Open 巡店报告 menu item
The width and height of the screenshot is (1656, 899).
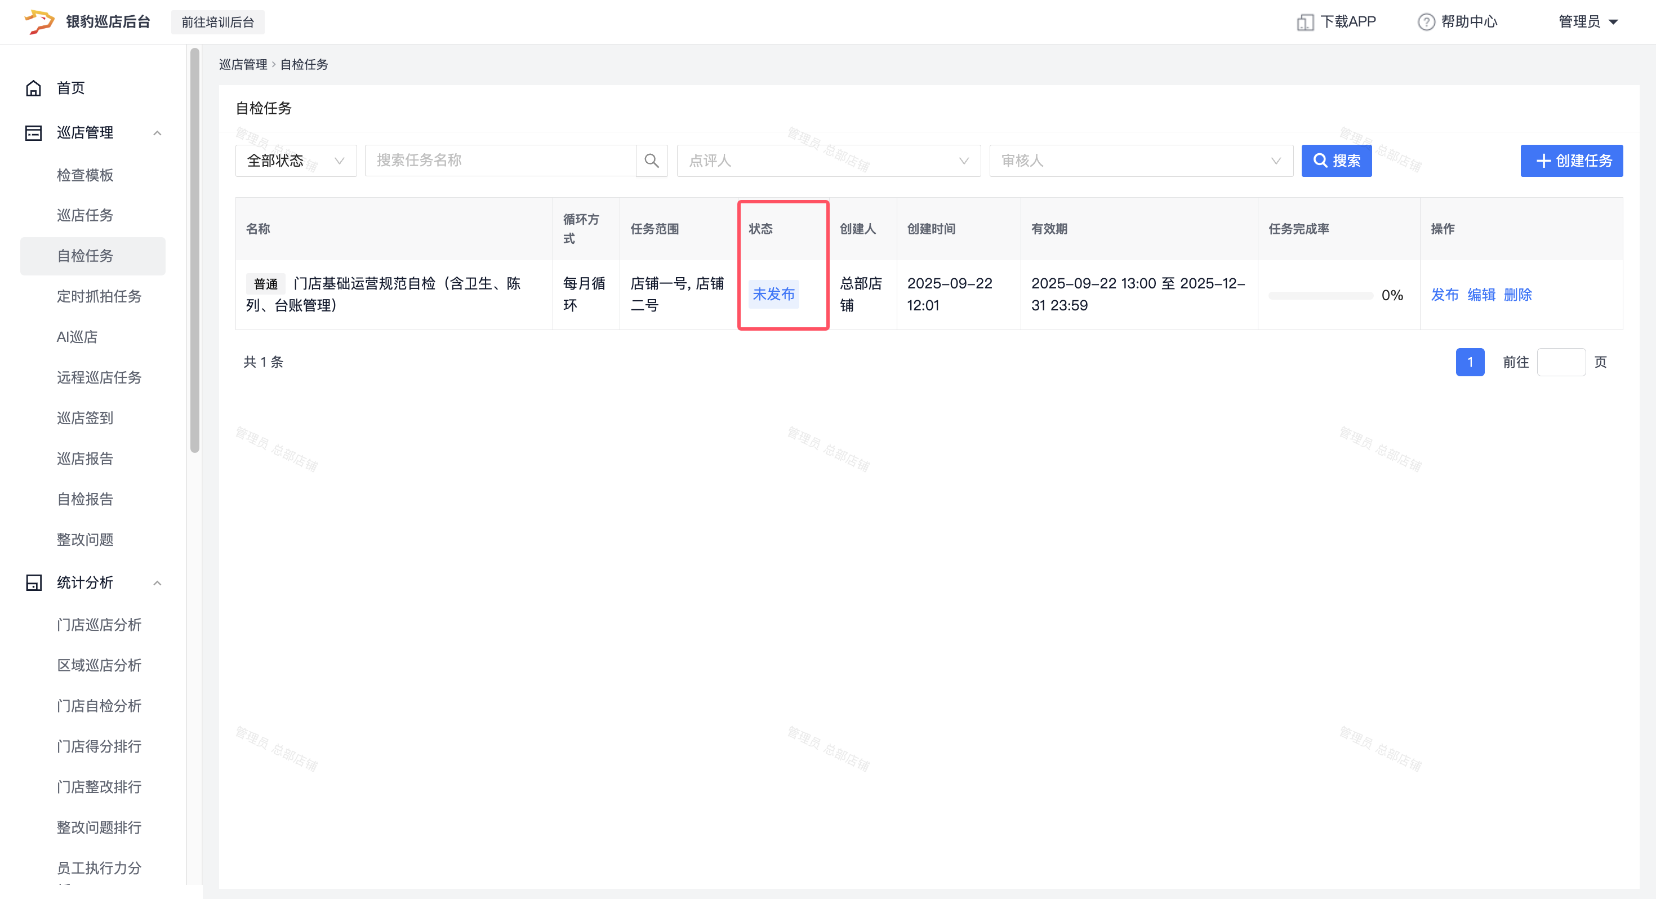tap(85, 459)
